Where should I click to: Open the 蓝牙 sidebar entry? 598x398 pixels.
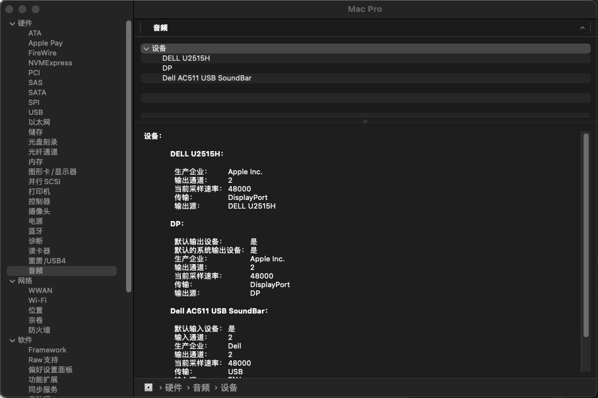coord(36,232)
